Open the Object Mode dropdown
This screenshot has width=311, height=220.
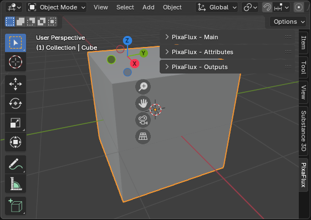click(x=57, y=8)
